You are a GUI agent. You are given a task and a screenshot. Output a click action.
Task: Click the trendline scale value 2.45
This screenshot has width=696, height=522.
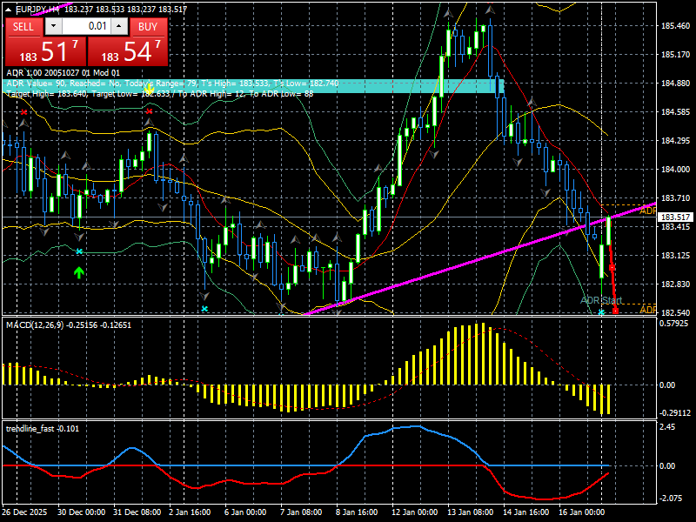pyautogui.click(x=667, y=426)
